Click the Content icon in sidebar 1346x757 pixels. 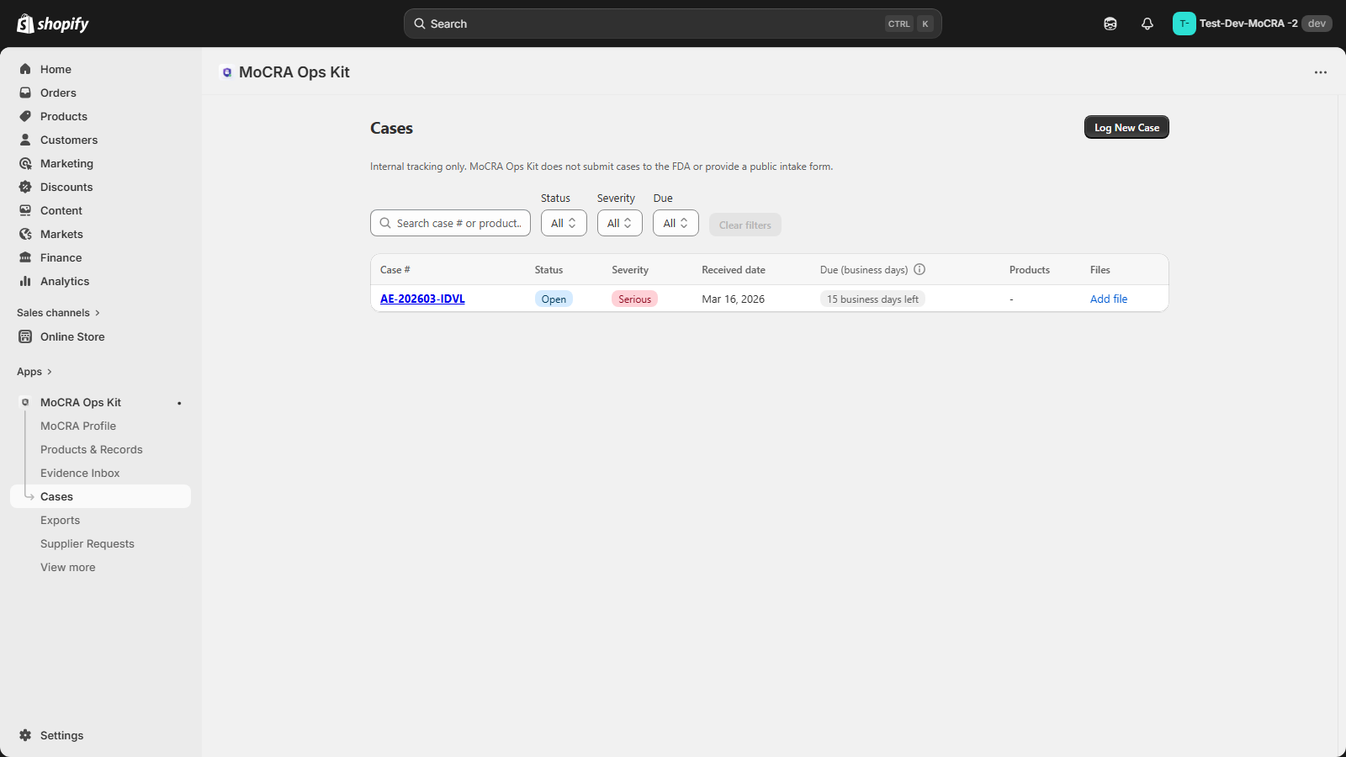25,210
